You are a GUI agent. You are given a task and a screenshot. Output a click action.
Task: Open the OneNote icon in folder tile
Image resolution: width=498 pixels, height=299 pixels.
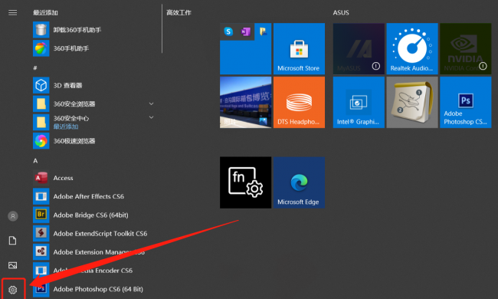pyautogui.click(x=246, y=31)
